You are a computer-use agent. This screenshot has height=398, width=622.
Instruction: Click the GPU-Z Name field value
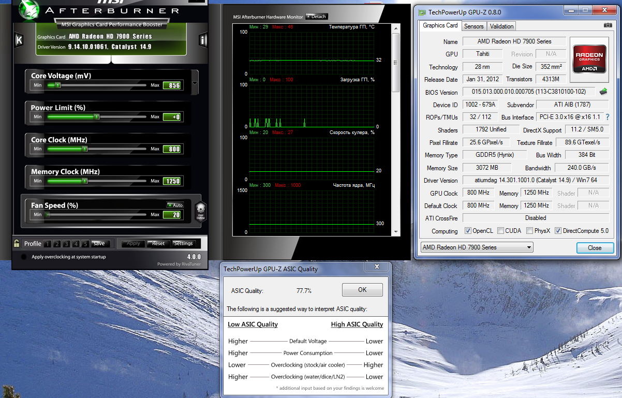pos(514,41)
